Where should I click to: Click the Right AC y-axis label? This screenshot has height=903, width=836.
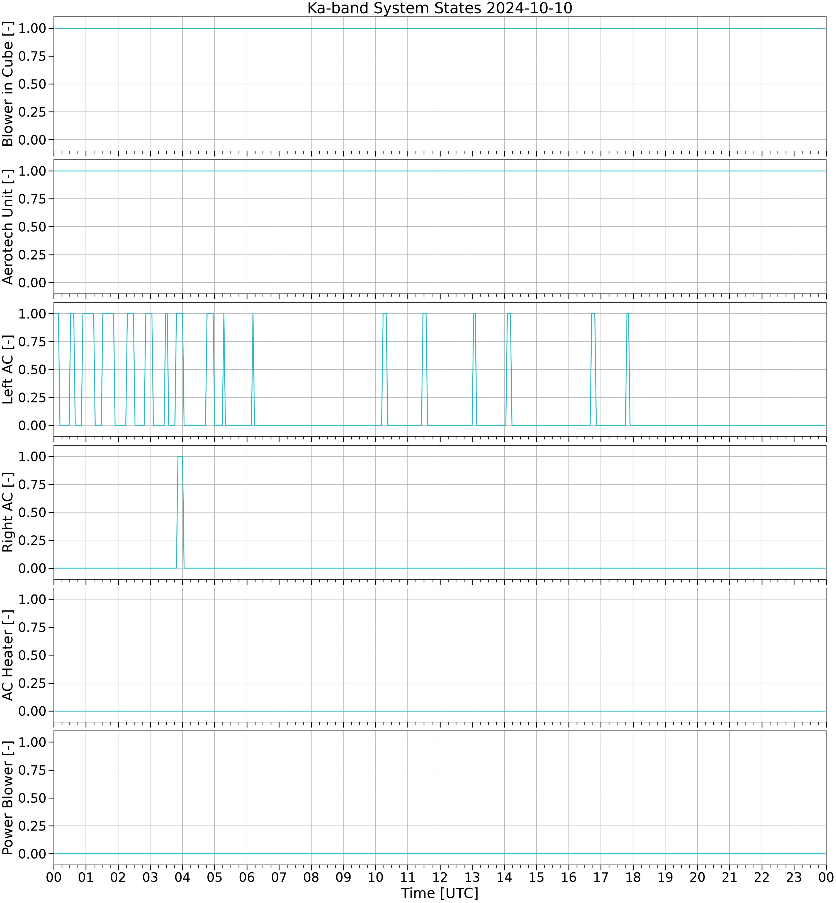pos(8,512)
